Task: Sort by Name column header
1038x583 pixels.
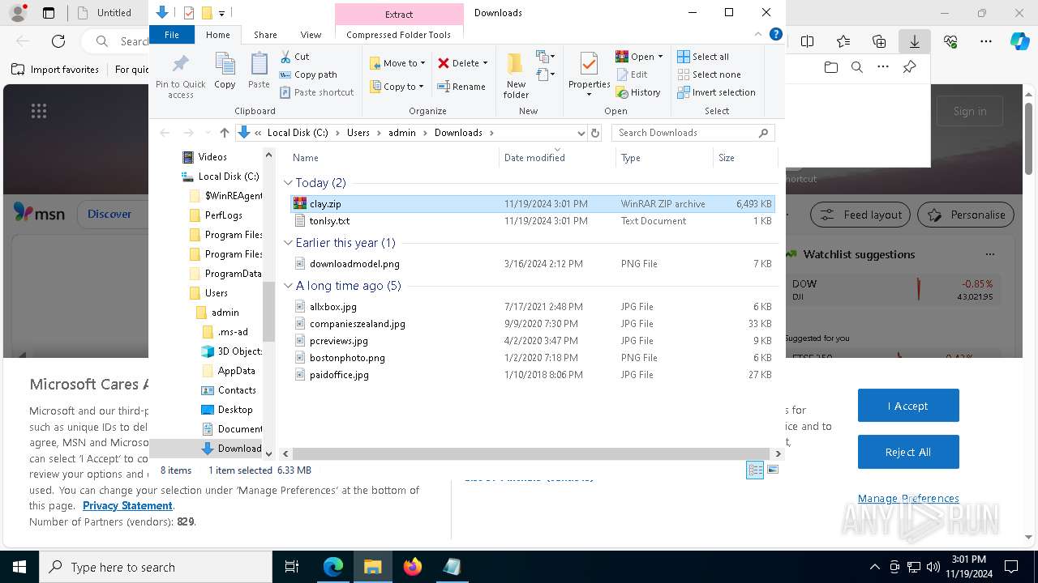Action: click(393, 158)
